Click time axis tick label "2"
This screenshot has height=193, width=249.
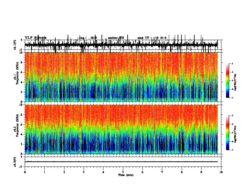tap(64, 172)
